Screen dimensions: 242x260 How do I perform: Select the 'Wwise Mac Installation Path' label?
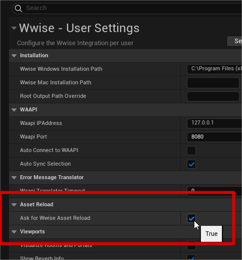(56, 82)
